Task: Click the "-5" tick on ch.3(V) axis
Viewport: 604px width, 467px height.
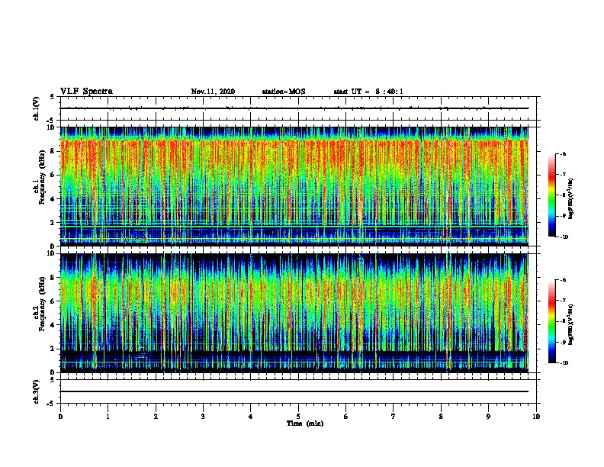Action: coord(51,404)
